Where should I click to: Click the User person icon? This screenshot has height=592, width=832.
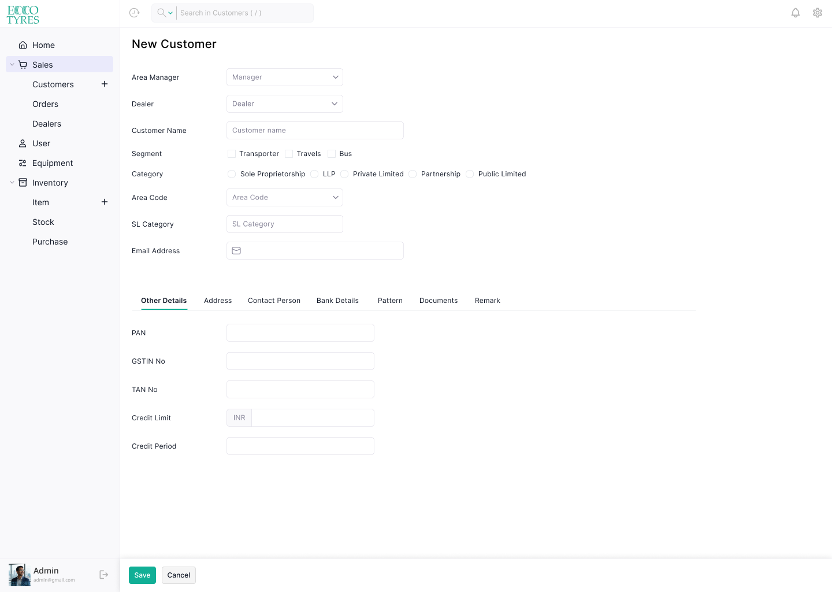(x=23, y=143)
